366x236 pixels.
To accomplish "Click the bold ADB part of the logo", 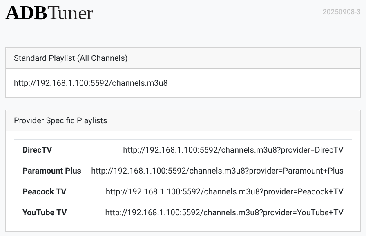I will (x=26, y=13).
